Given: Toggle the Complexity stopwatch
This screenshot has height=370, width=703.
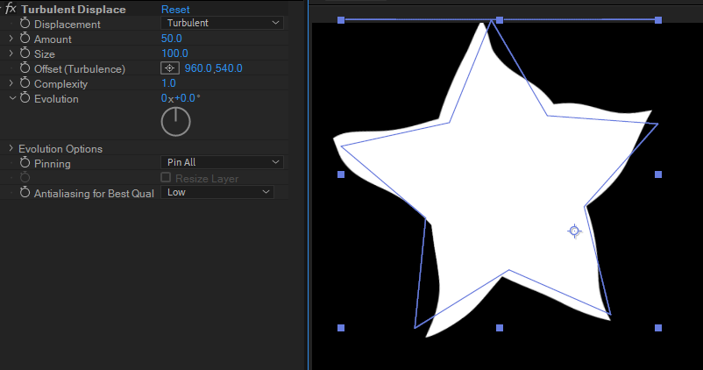Looking at the screenshot, I should coord(25,83).
